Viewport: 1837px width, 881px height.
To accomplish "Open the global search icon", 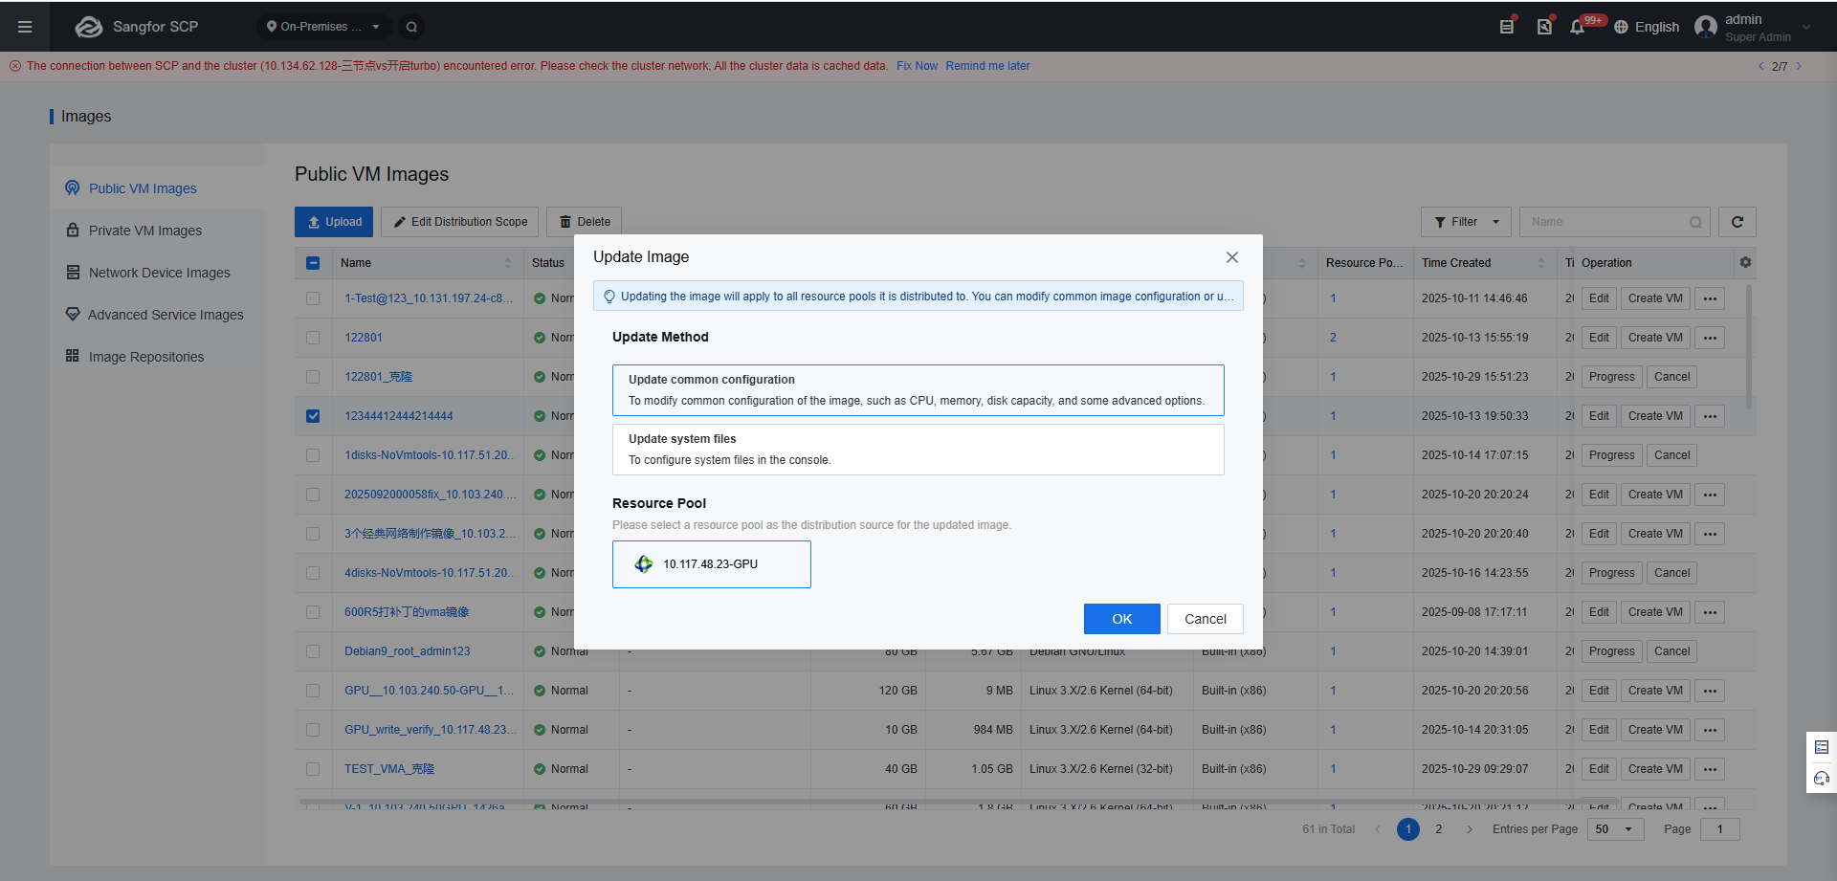I will pos(411,27).
